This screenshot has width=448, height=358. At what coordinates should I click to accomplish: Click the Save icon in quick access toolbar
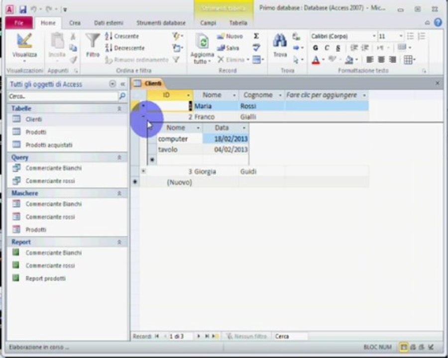pyautogui.click(x=22, y=9)
